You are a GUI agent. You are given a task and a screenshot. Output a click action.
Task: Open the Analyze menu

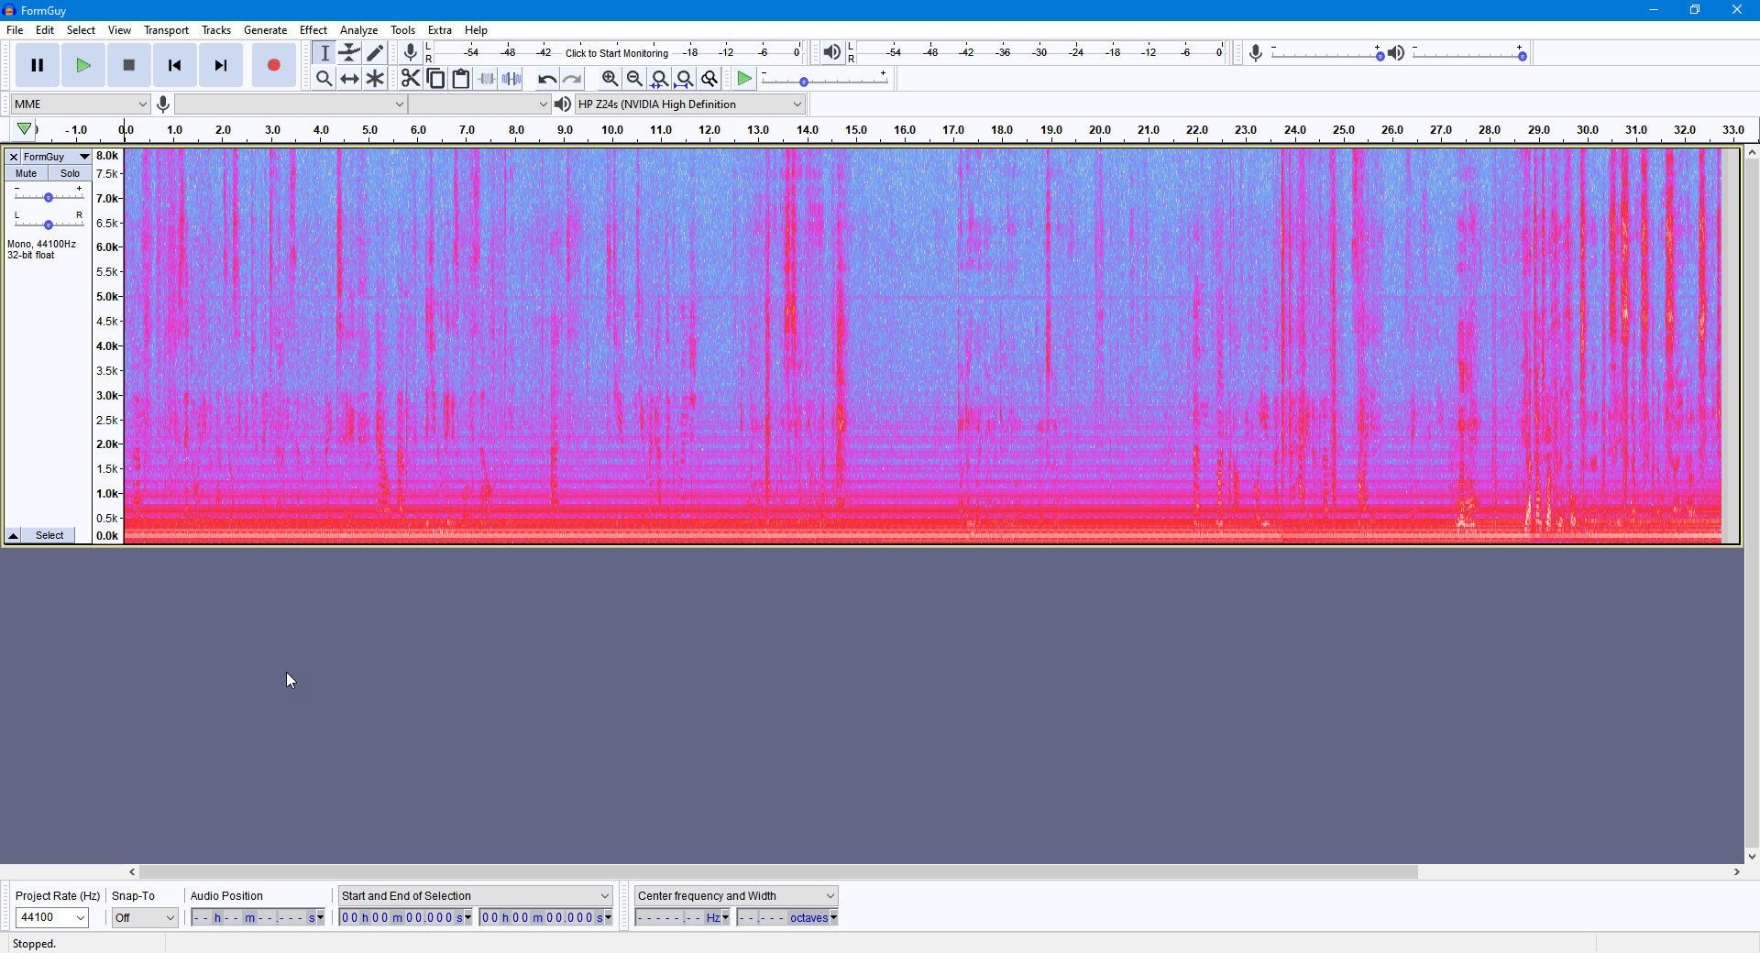(x=358, y=30)
